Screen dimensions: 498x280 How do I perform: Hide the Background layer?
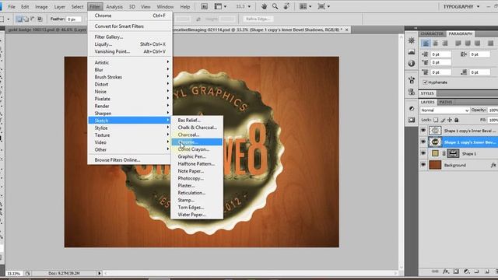423,165
